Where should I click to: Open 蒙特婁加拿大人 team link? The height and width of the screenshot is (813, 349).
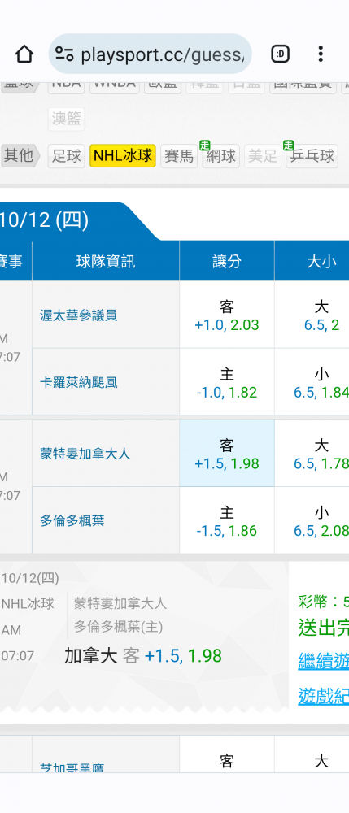coord(85,454)
